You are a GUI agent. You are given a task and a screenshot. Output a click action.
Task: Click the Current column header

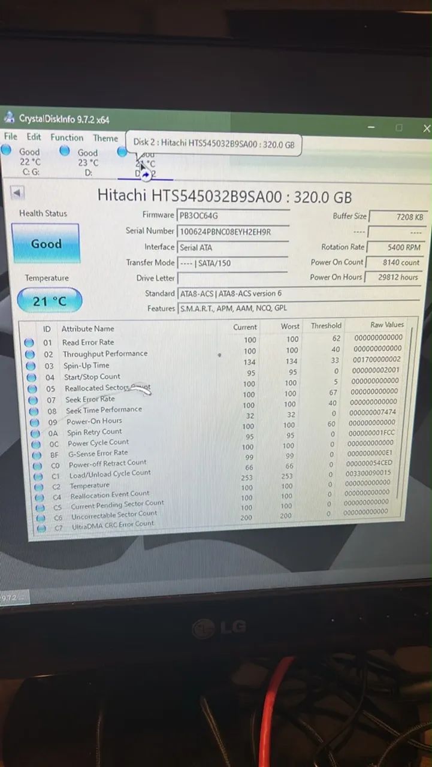pyautogui.click(x=245, y=327)
